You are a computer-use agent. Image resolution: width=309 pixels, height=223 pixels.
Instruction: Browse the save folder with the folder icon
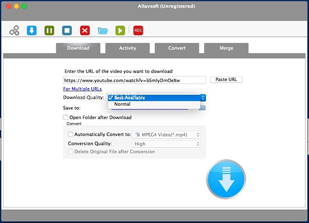(202, 107)
